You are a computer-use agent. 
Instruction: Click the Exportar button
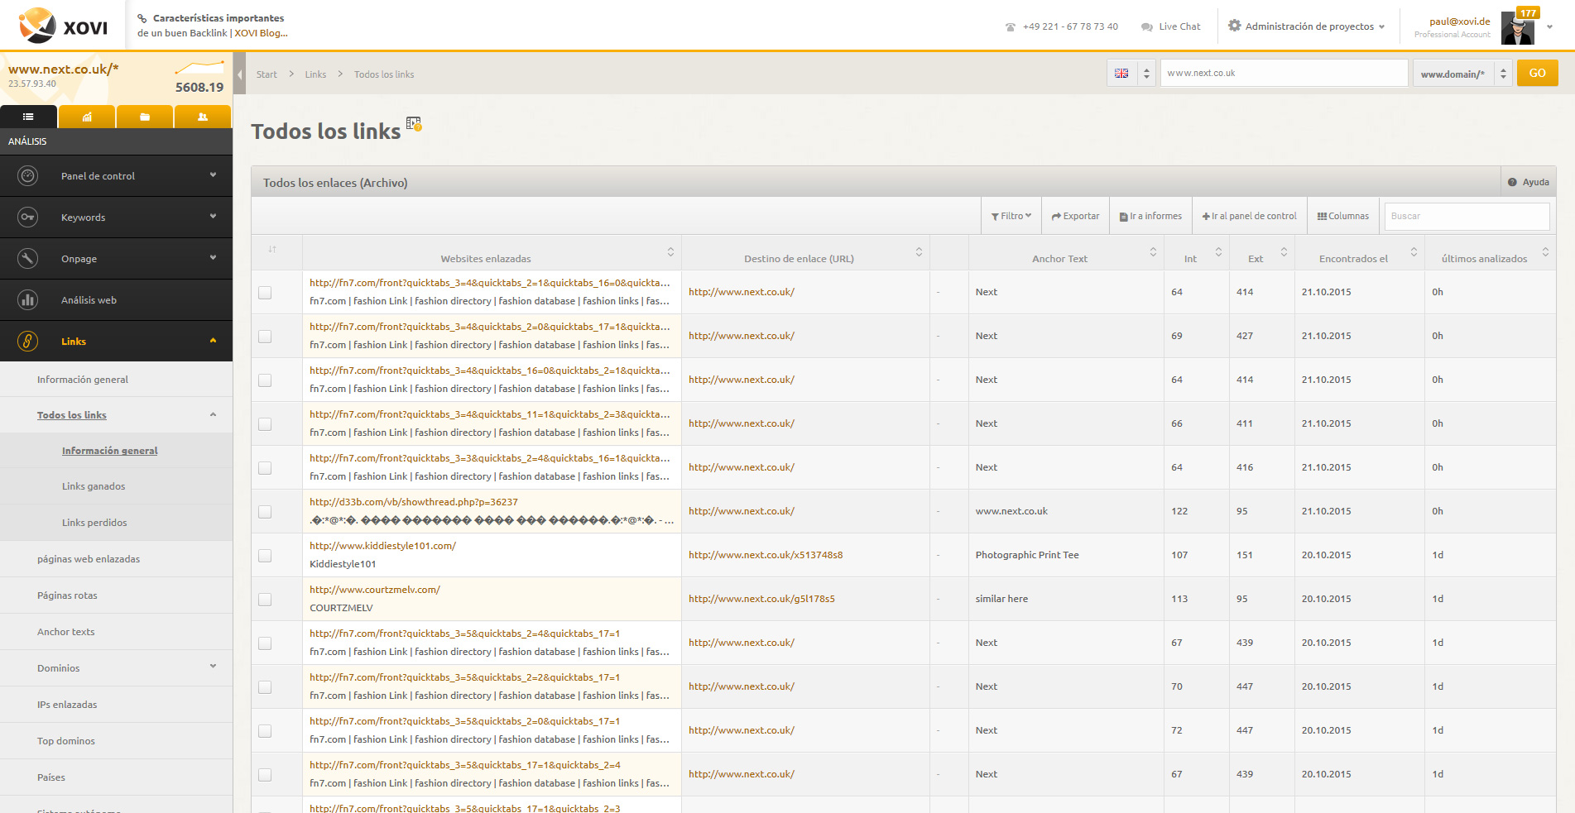1075,216
